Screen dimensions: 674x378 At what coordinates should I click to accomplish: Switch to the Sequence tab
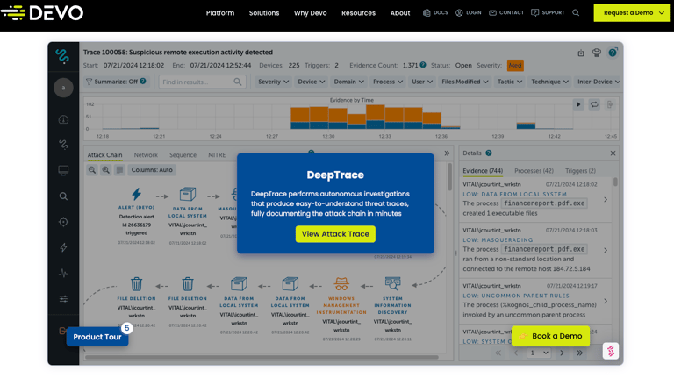[x=183, y=155]
